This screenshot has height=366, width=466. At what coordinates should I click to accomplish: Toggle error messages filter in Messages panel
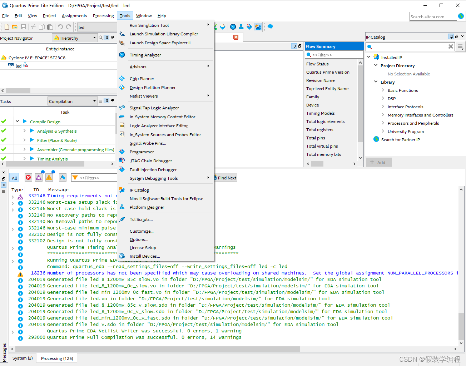[28, 177]
